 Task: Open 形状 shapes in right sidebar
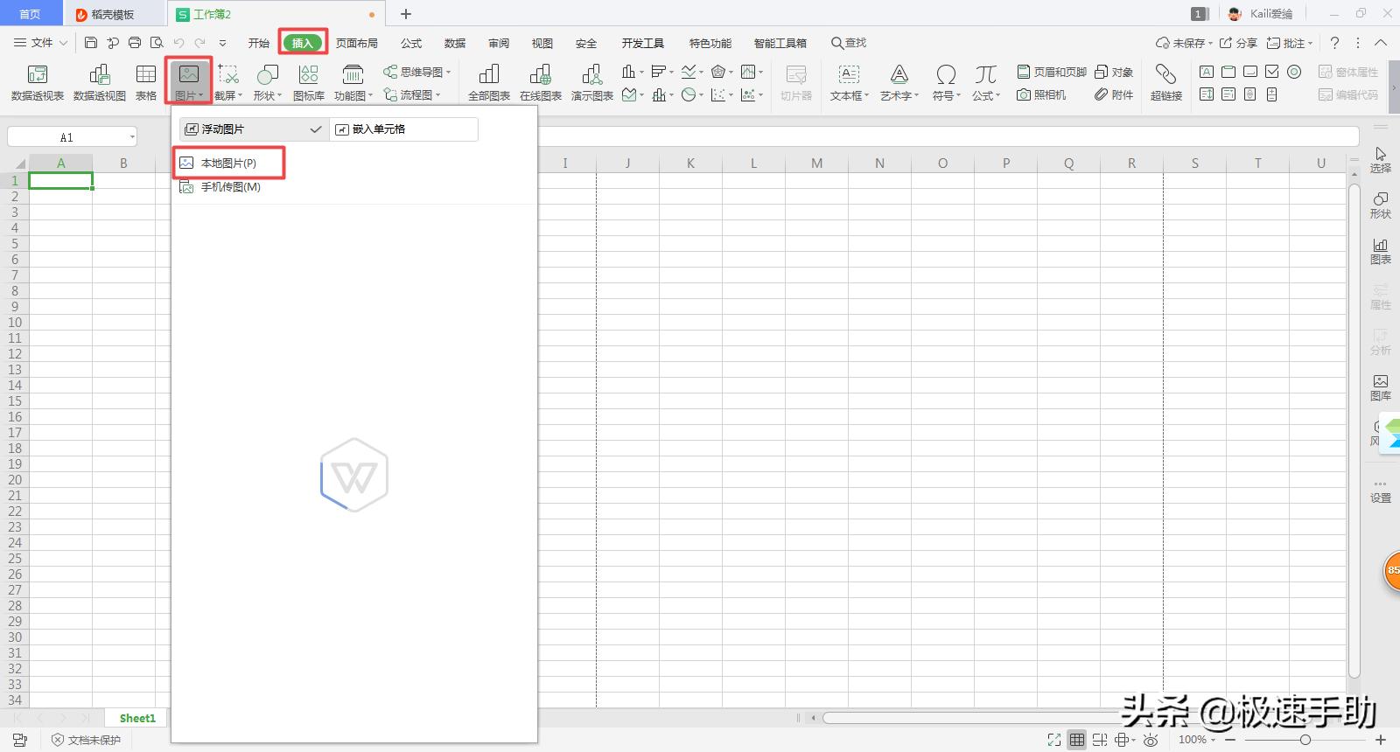[x=1380, y=205]
